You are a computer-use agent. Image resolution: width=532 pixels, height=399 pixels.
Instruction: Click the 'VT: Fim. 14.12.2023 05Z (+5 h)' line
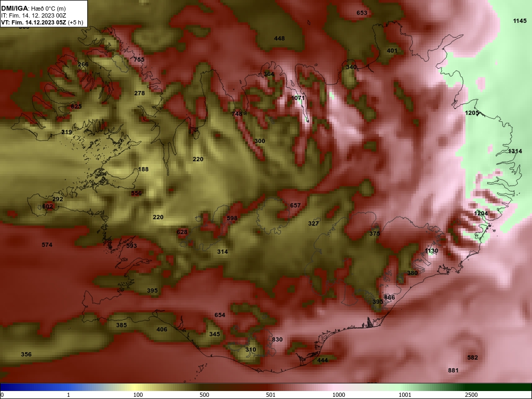[x=41, y=22]
